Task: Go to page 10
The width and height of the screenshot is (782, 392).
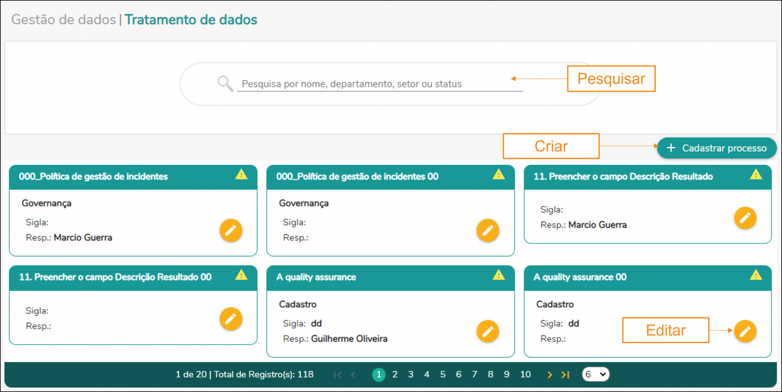Action: tap(526, 374)
